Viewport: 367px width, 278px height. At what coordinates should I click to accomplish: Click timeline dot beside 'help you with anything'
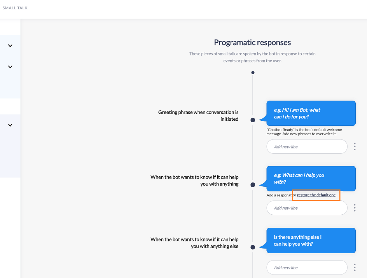point(253,185)
